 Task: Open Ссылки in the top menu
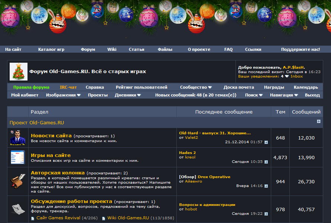(253, 49)
